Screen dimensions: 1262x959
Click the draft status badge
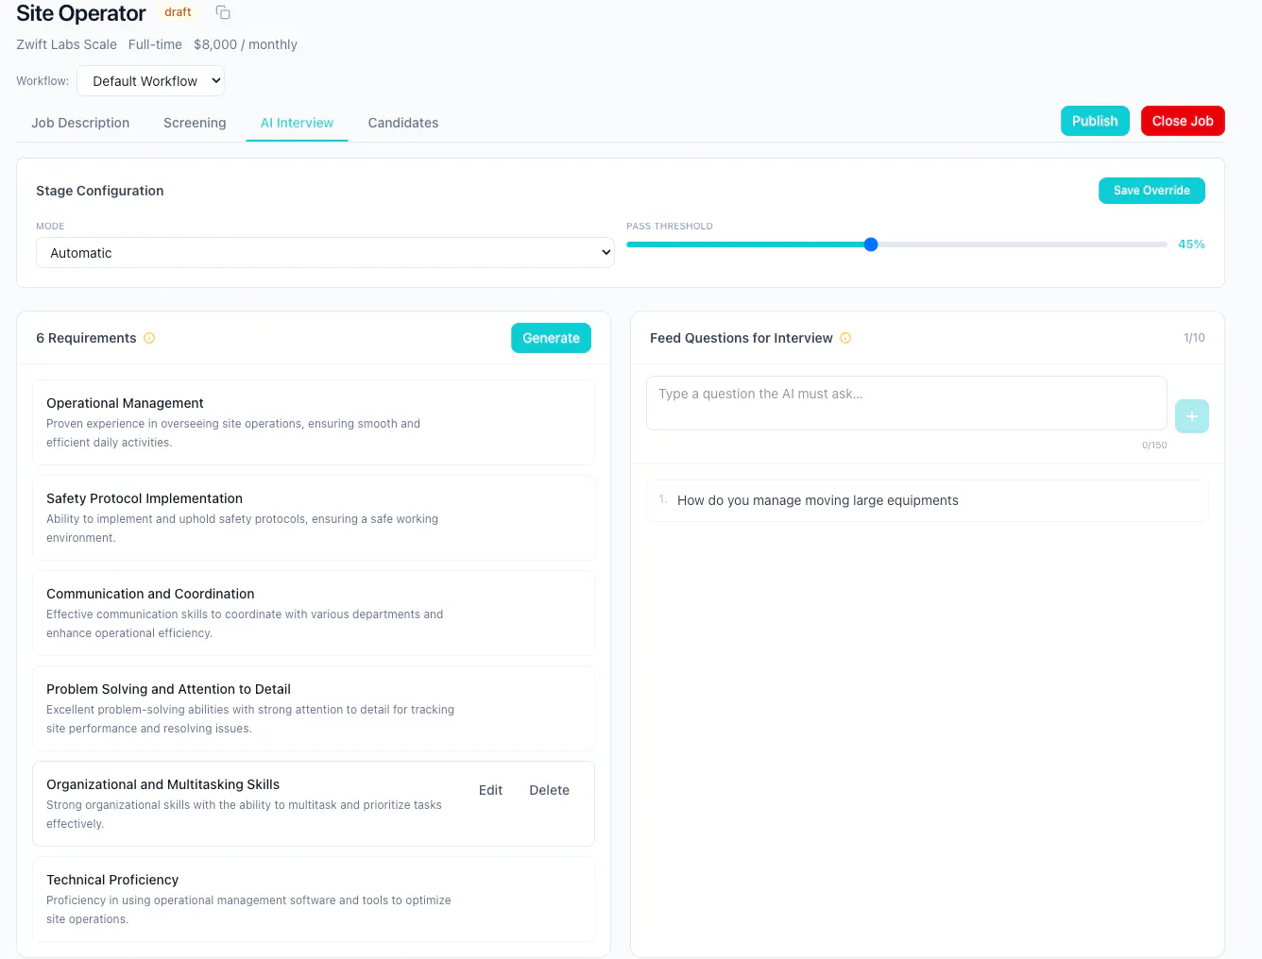[x=178, y=12]
